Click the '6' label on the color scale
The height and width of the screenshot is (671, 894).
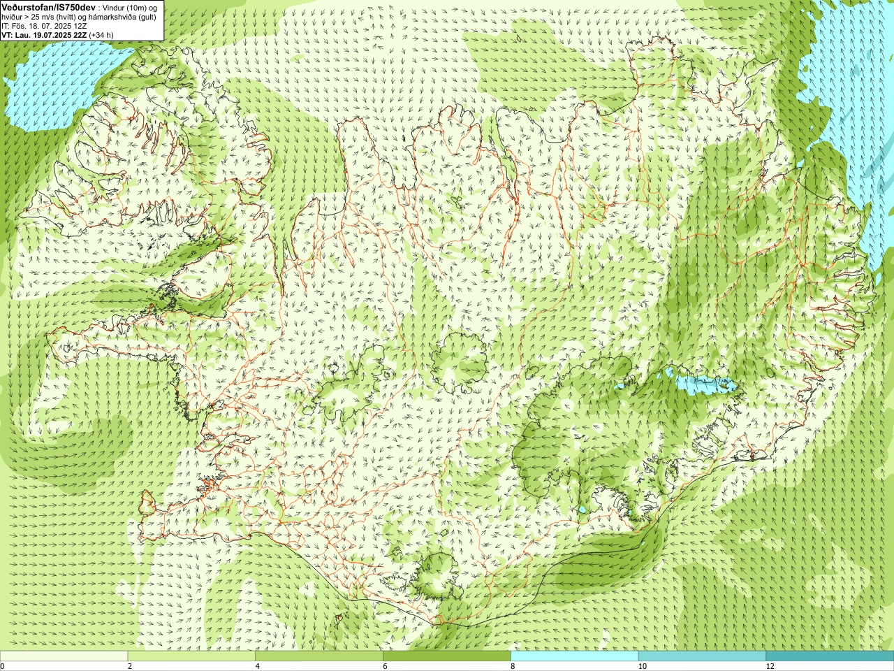pos(386,666)
